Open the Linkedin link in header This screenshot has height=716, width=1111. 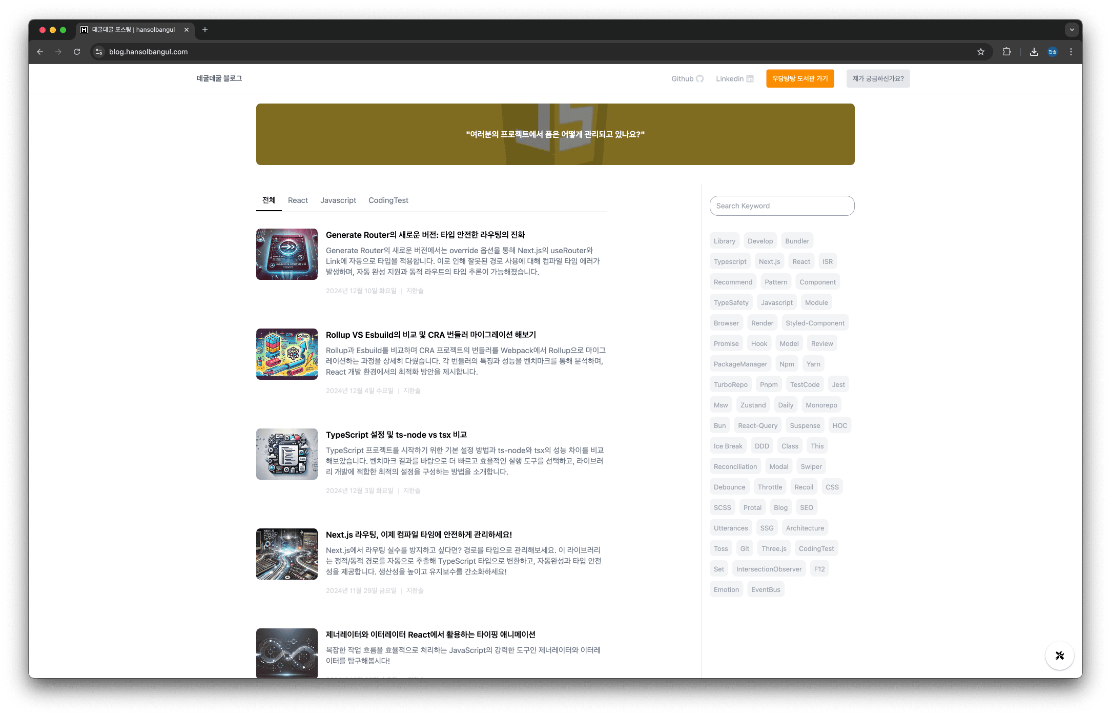tap(735, 78)
